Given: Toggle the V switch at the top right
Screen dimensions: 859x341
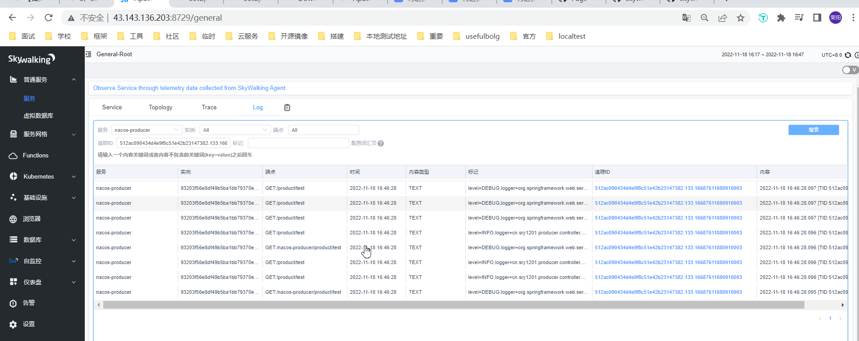Looking at the screenshot, I should (x=850, y=70).
